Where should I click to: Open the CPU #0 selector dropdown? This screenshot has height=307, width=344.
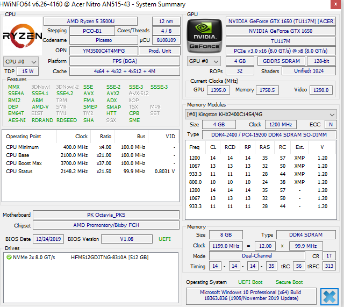pyautogui.click(x=21, y=62)
